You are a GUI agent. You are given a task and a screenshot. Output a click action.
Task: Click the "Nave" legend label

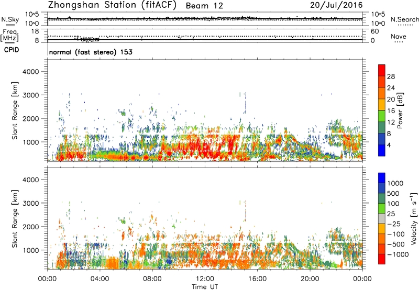click(x=398, y=37)
